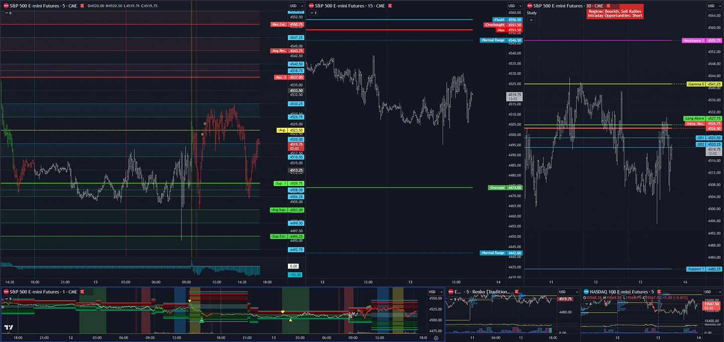Expand the 9 indicators legend on the 1-minute chart
This screenshot has width=724, height=342.
(8, 299)
